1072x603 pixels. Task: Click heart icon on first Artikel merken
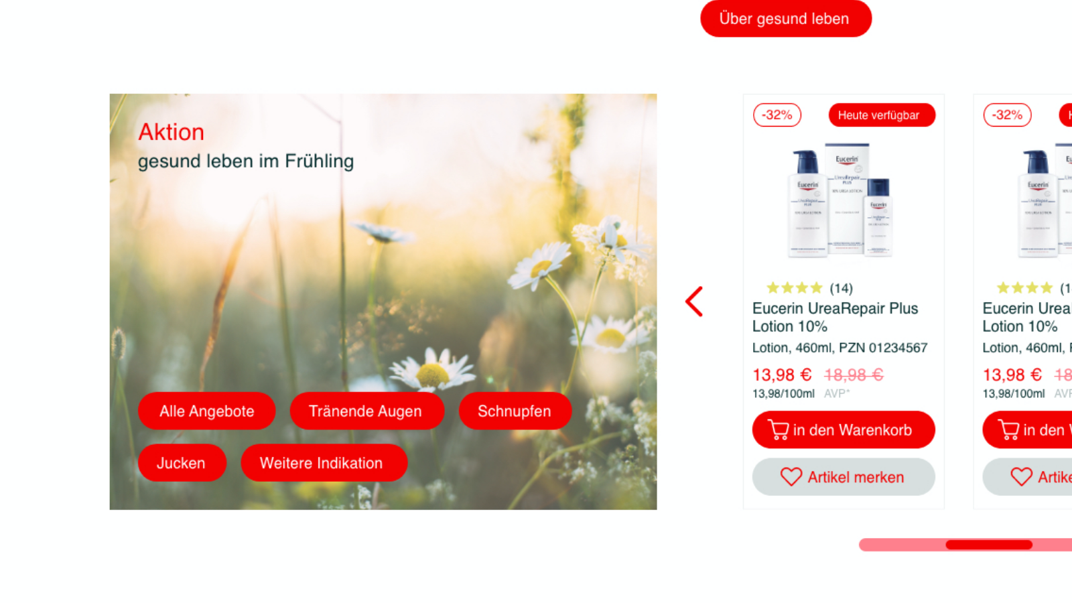pos(791,476)
